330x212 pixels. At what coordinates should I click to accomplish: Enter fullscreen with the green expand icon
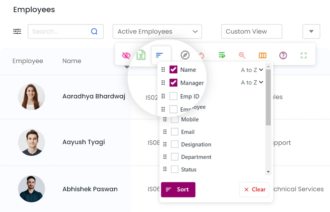[x=304, y=55]
